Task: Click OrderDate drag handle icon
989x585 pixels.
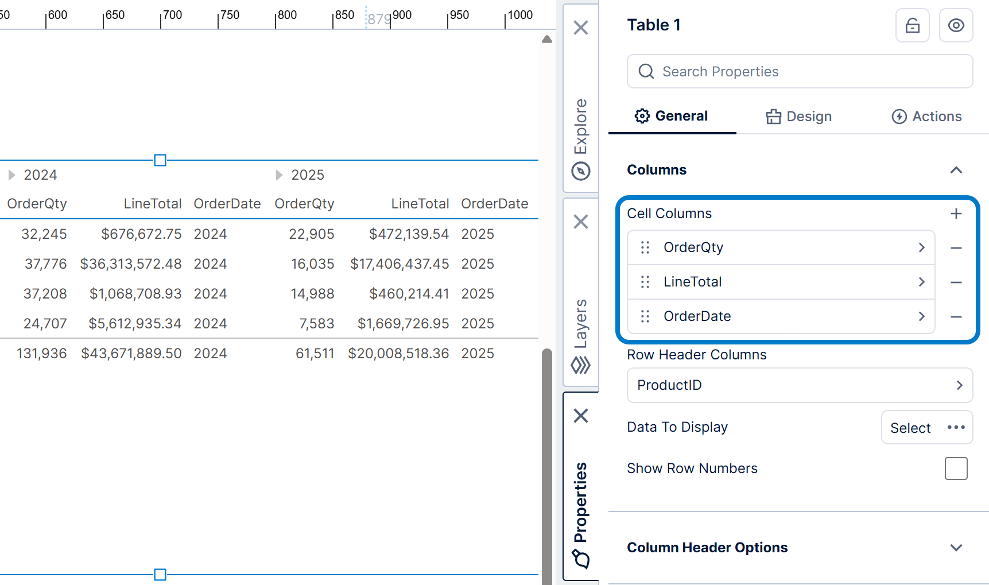Action: pyautogui.click(x=645, y=316)
